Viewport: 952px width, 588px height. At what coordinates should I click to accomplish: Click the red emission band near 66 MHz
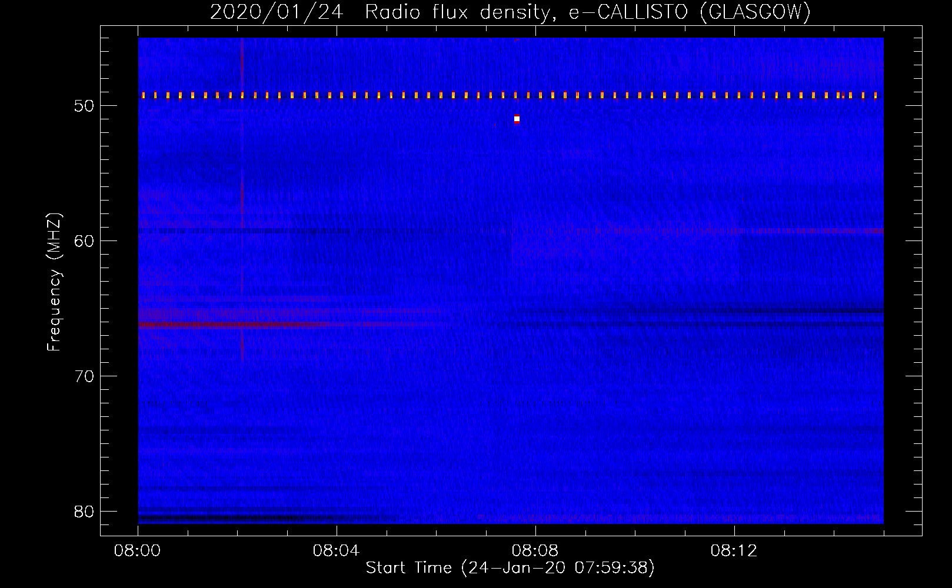point(235,325)
